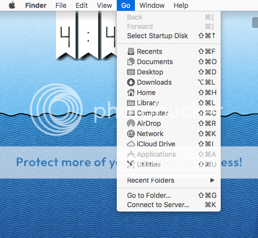This screenshot has width=258, height=238.
Task: Click the Downloads arrow icon
Action: [131, 82]
